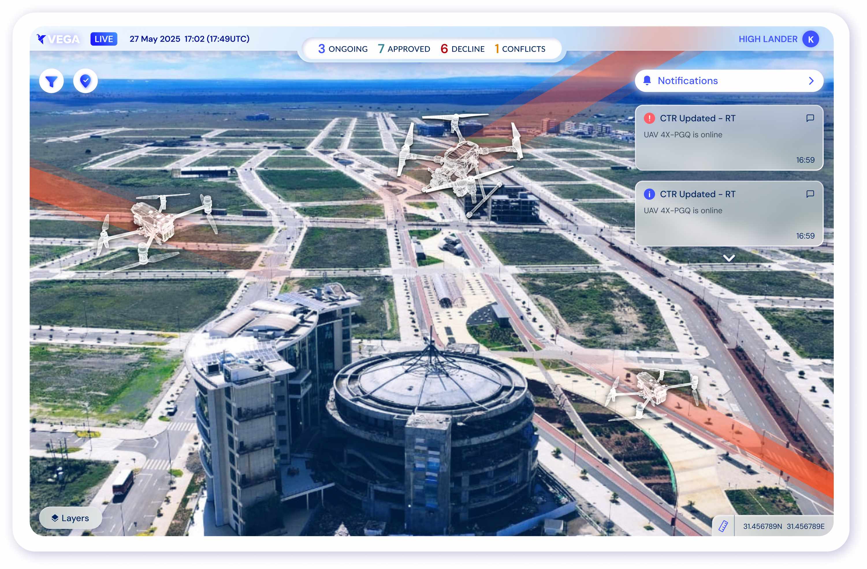Open the 1 CONFLICTS status tab
867x569 pixels.
[x=520, y=49]
